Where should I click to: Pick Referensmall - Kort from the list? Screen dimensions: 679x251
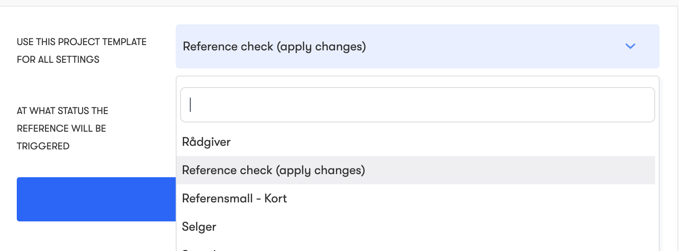tap(234, 198)
